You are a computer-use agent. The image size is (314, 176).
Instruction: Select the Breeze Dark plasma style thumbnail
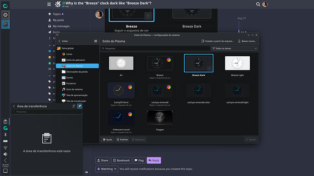(198, 63)
